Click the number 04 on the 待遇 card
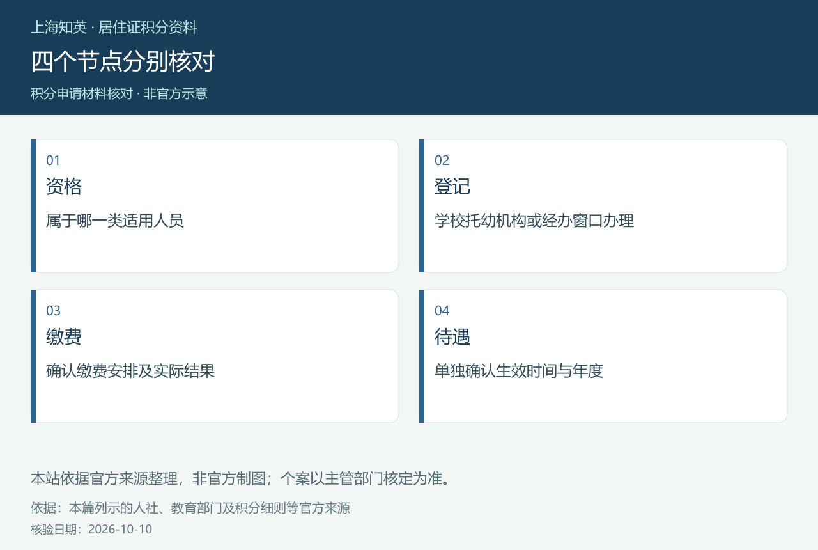 click(442, 311)
